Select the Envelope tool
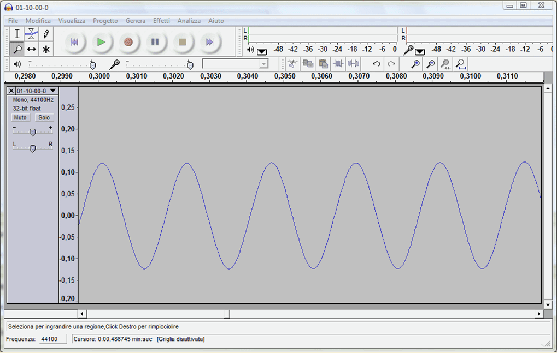Image resolution: width=557 pixels, height=353 pixels. pos(31,34)
